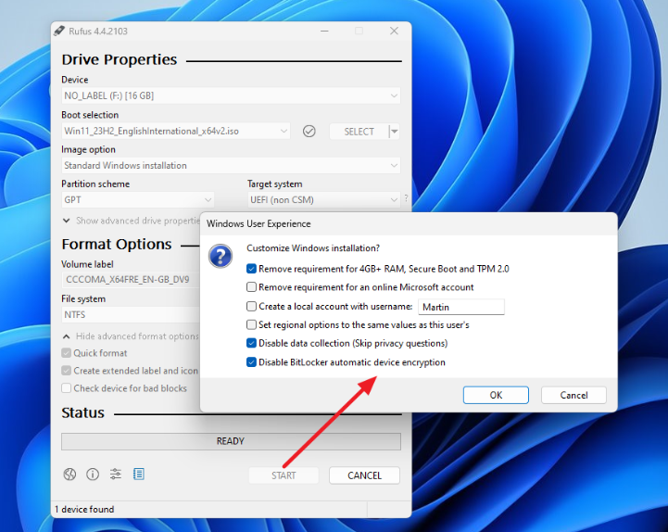This screenshot has height=532, width=668.
Task: Click OK in Windows User Experience dialog
Action: tap(496, 395)
